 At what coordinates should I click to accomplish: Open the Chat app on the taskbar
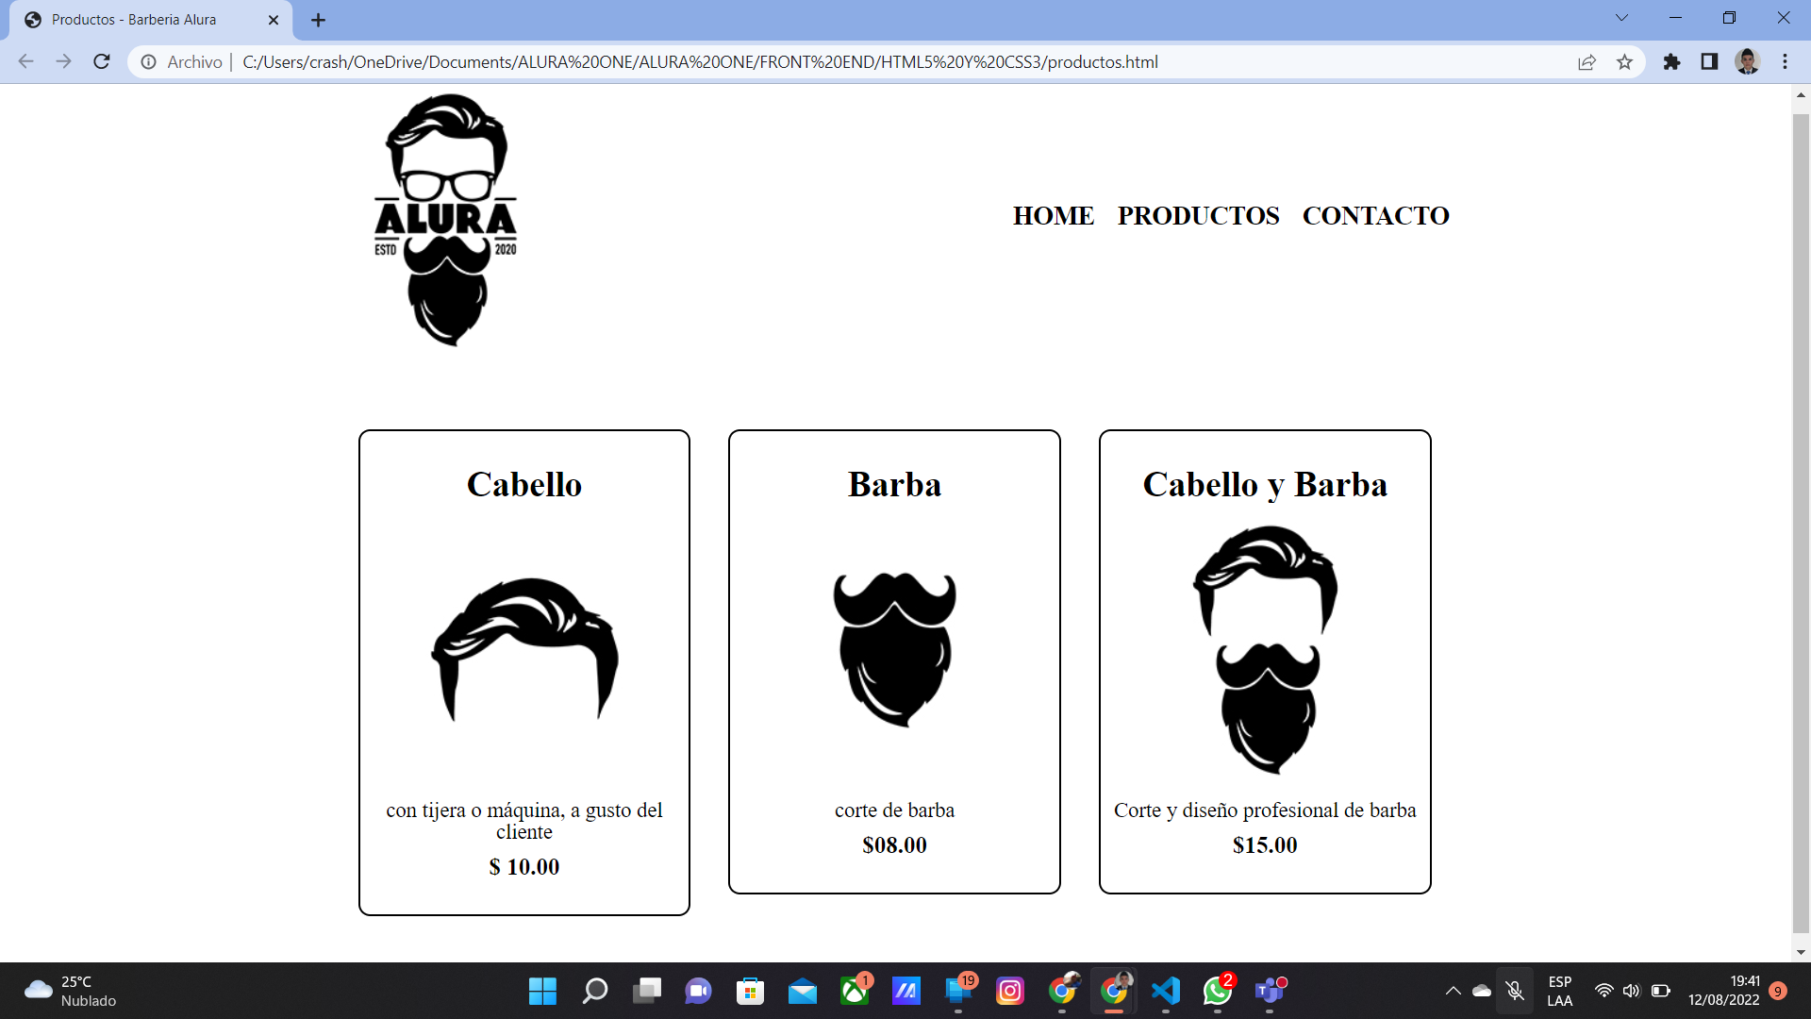[x=698, y=991]
